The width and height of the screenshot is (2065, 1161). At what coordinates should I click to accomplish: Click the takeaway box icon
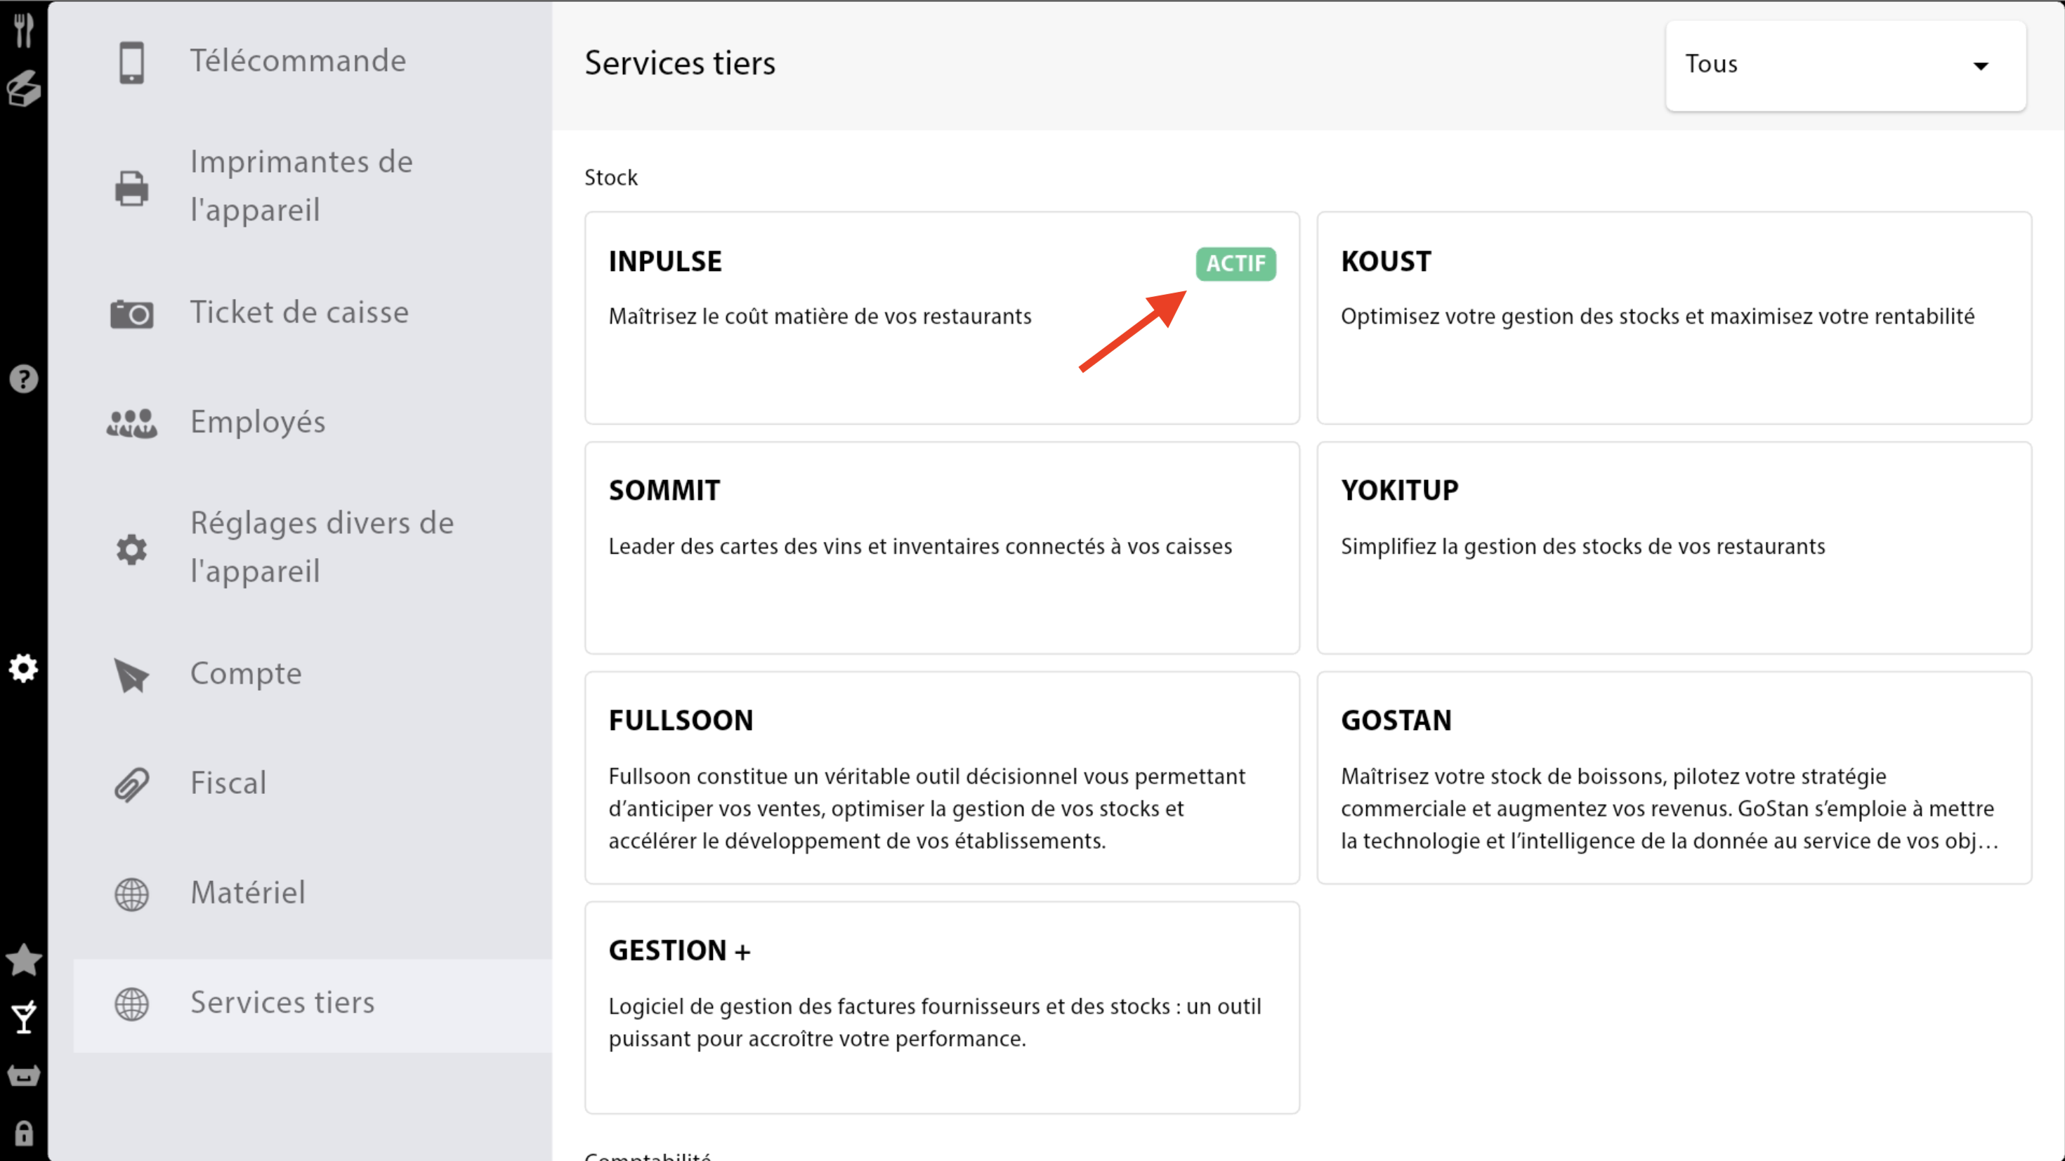click(23, 89)
